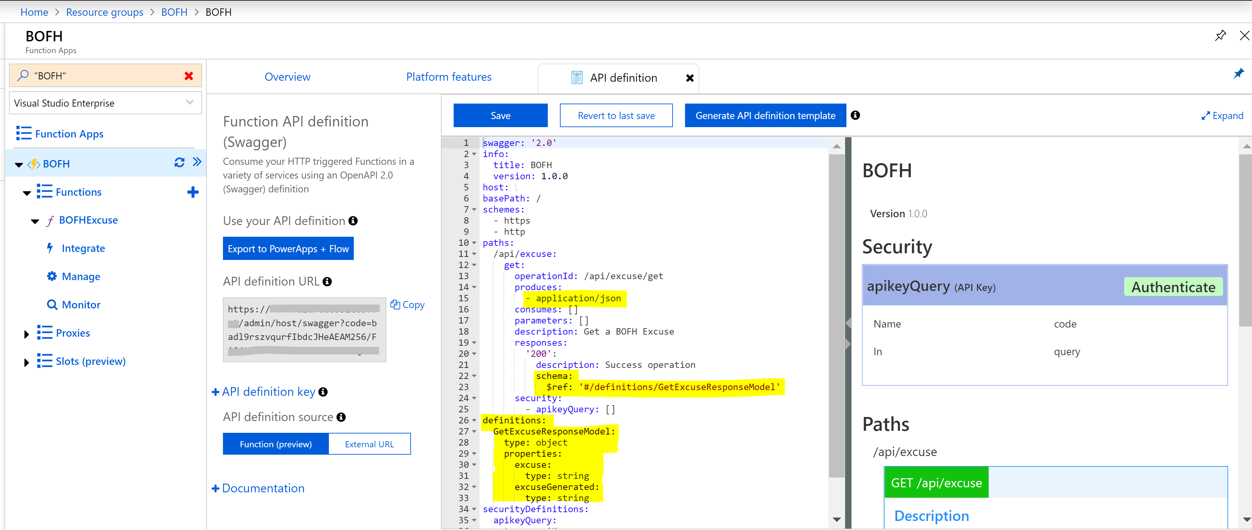Click the code editor vertical scrollbar
This screenshot has height=530, width=1252.
click(836, 316)
